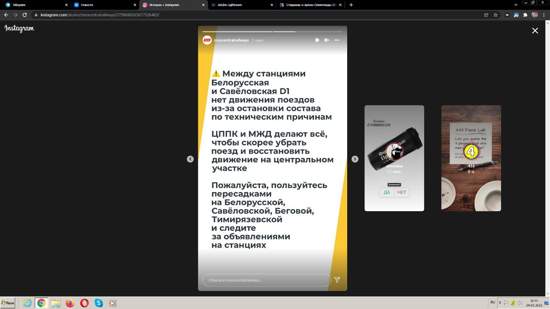
Task: Click the browser forward arrow
Action: pos(15,15)
